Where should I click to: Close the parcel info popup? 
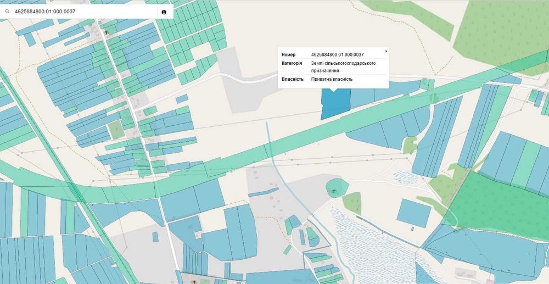pyautogui.click(x=386, y=51)
